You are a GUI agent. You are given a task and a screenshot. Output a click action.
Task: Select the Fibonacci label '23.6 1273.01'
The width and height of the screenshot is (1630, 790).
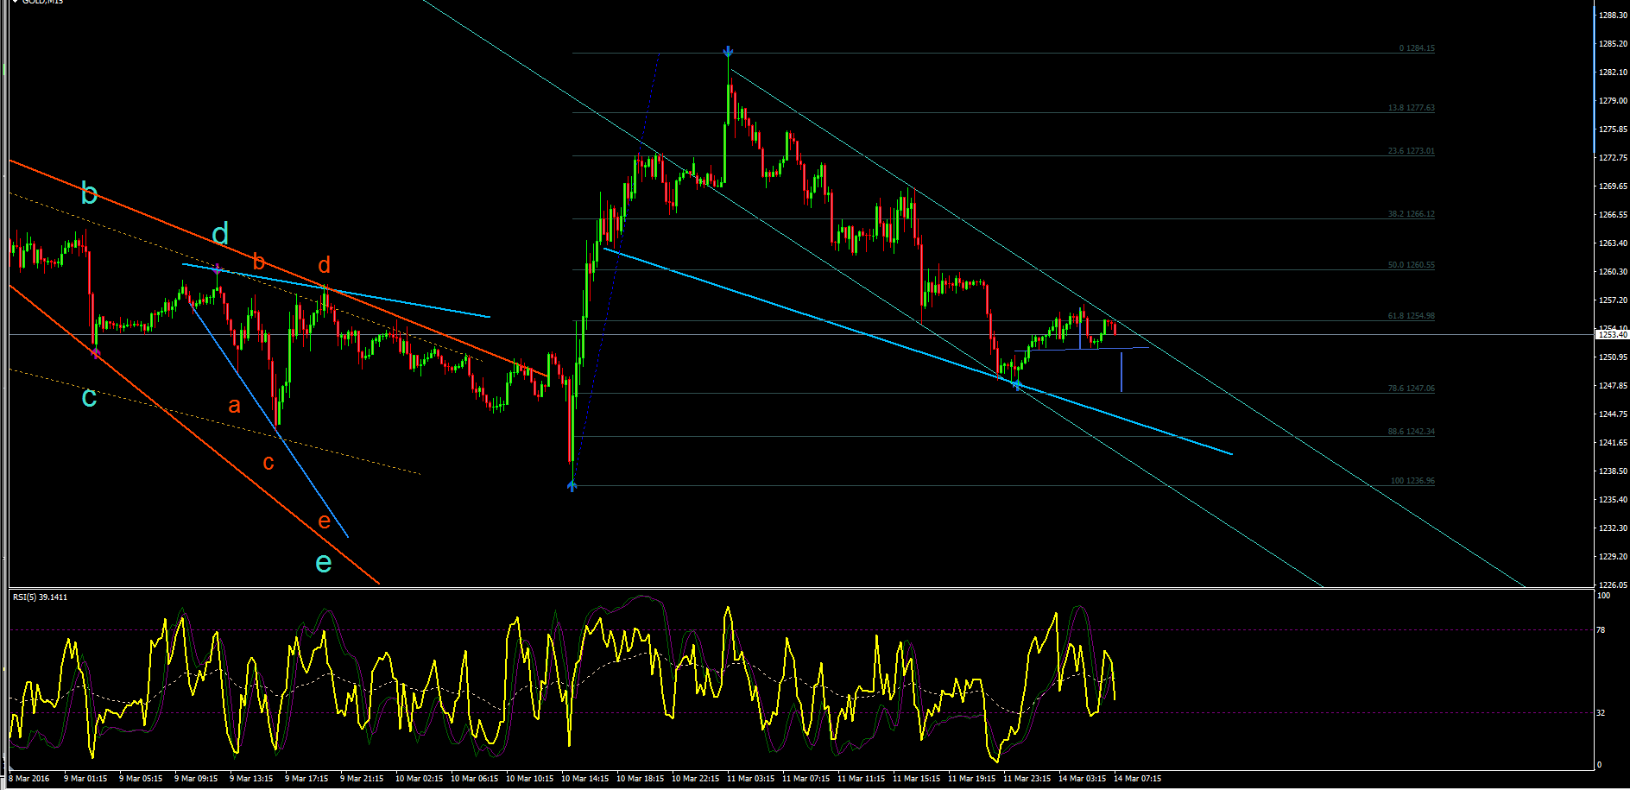click(1412, 151)
